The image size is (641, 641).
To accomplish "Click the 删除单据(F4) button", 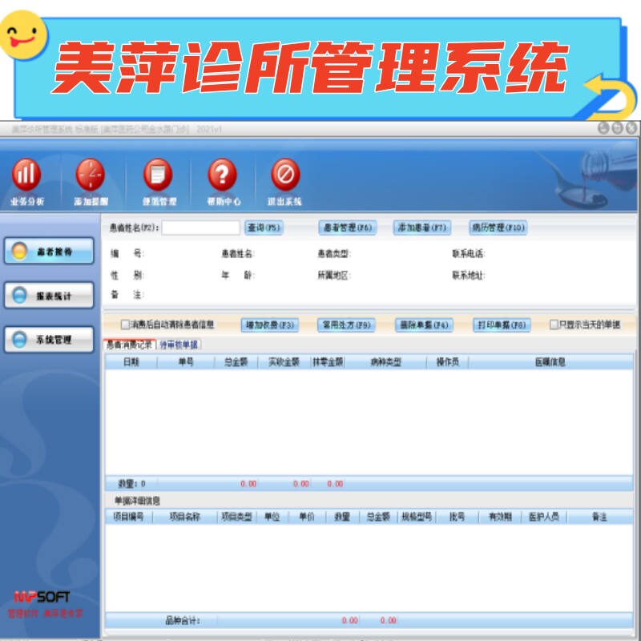I will pos(424,325).
